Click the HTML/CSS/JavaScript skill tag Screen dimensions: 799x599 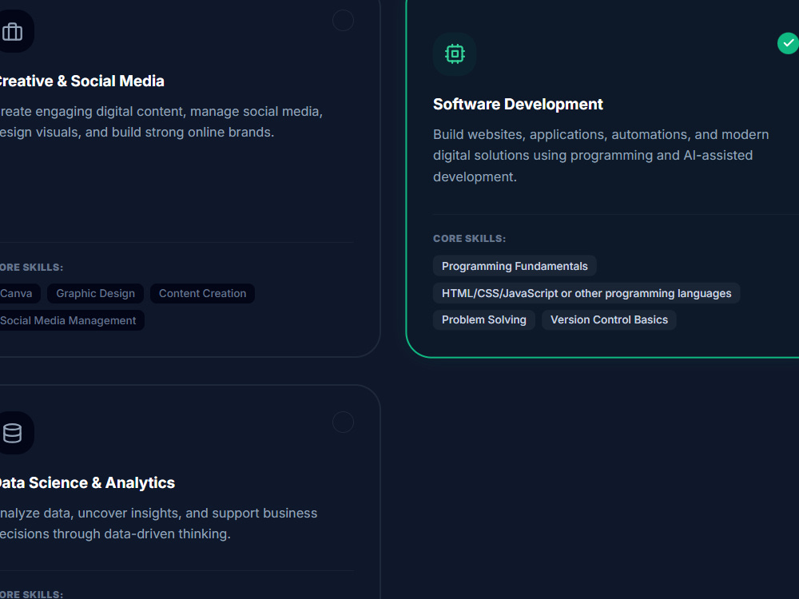(586, 293)
